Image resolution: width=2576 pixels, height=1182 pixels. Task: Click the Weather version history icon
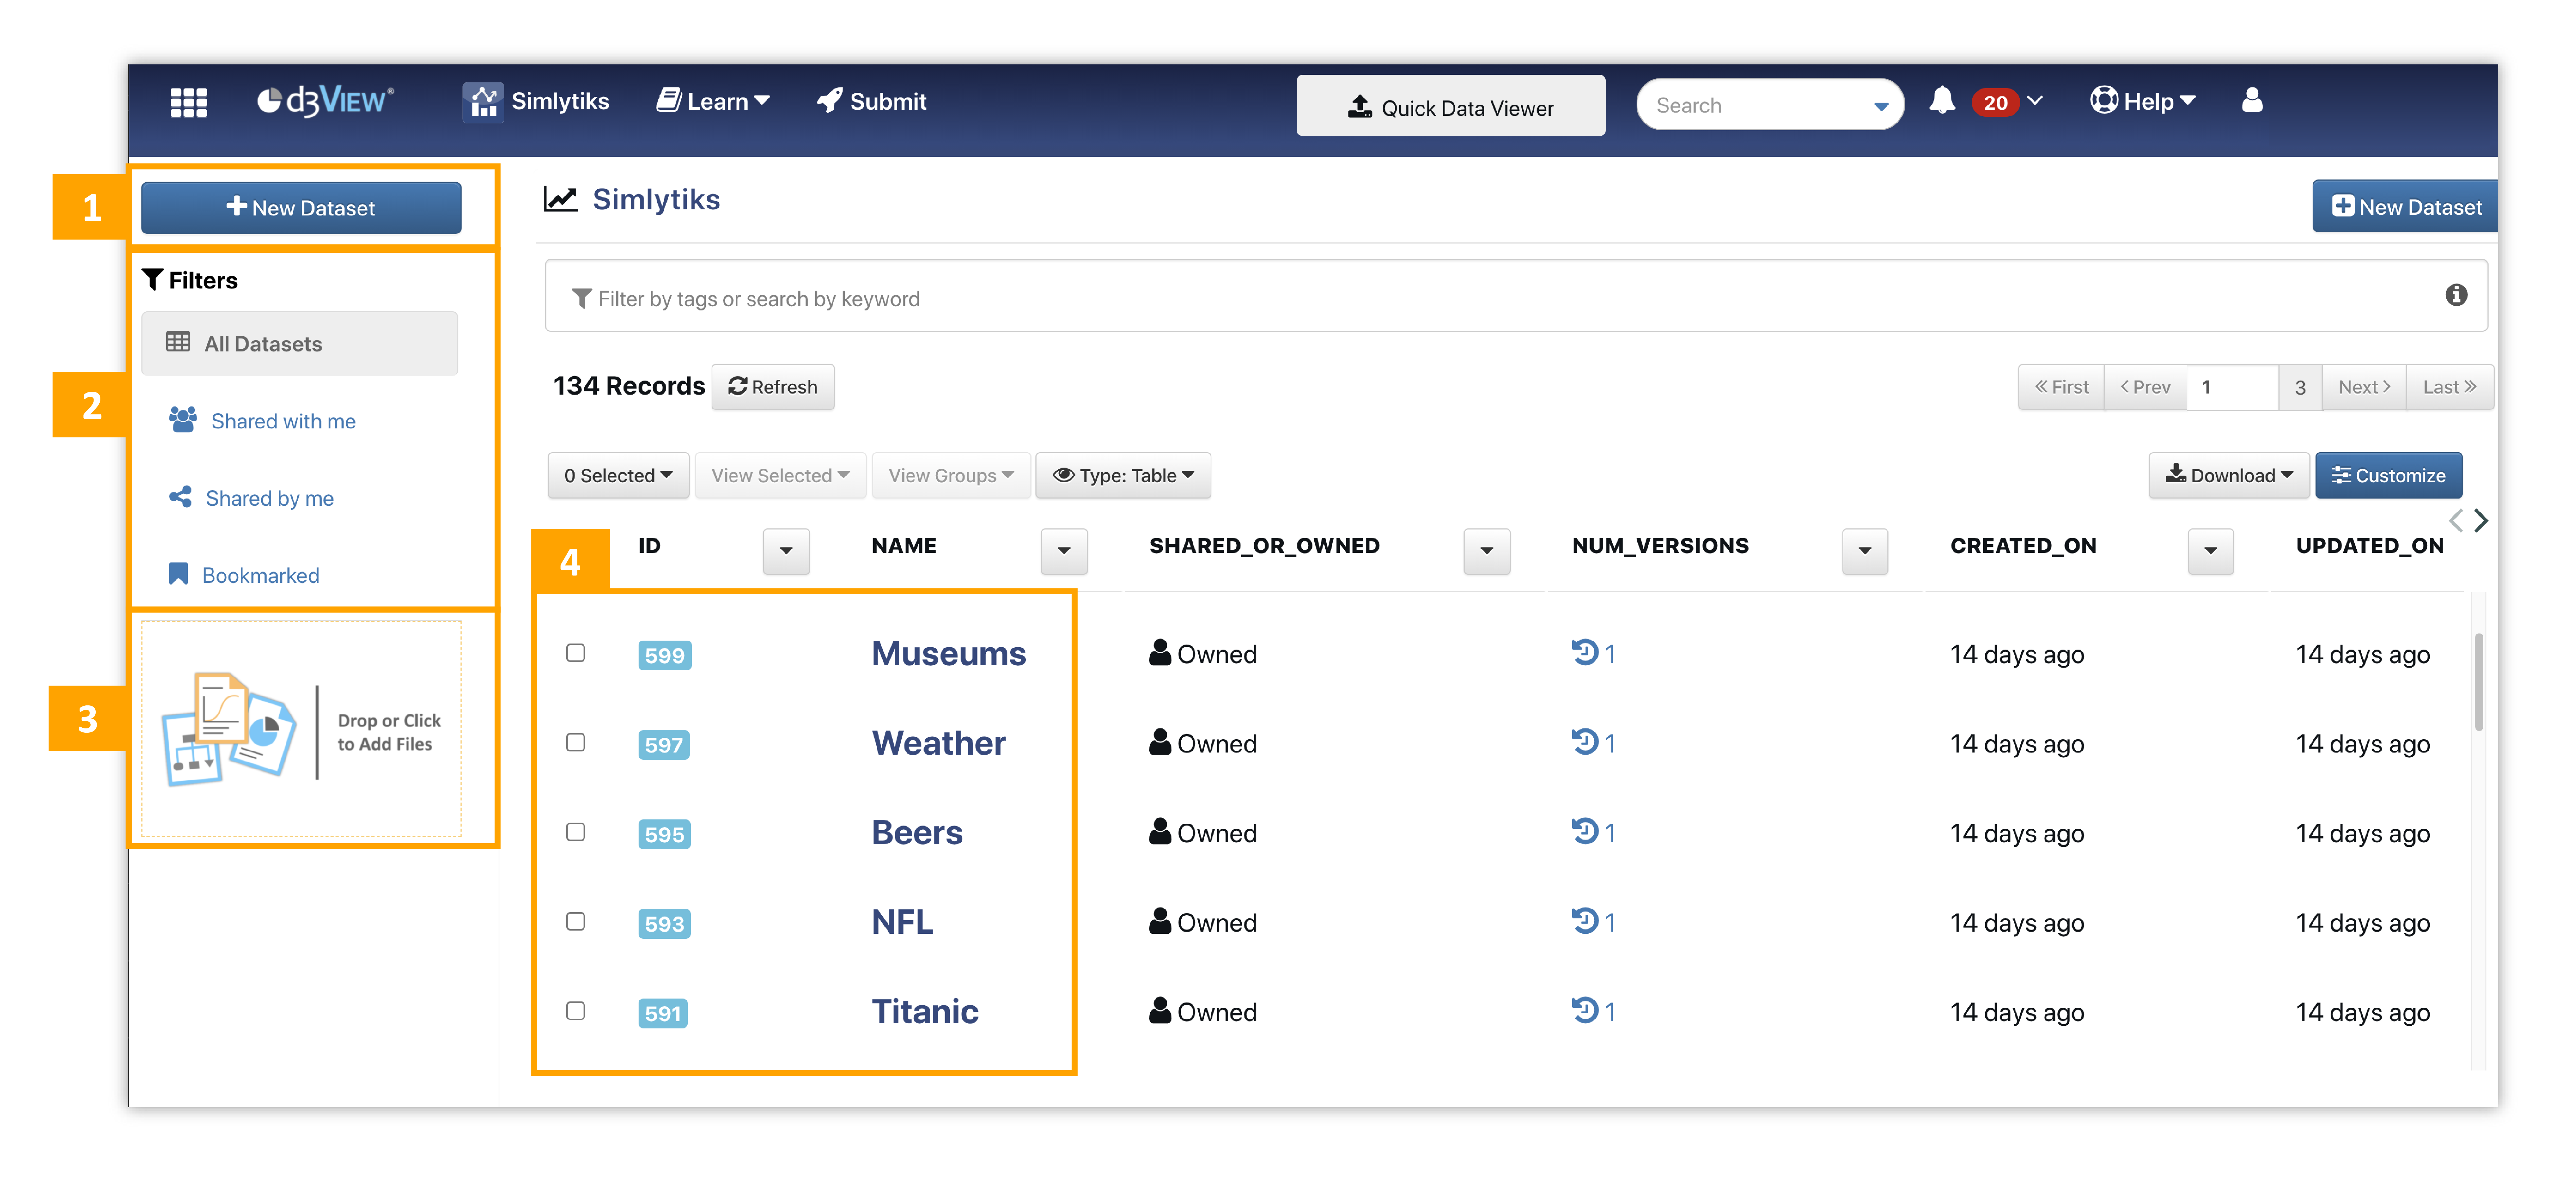pyautogui.click(x=1585, y=742)
